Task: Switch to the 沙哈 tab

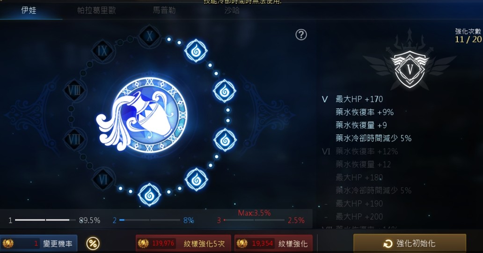Action: coord(232,10)
